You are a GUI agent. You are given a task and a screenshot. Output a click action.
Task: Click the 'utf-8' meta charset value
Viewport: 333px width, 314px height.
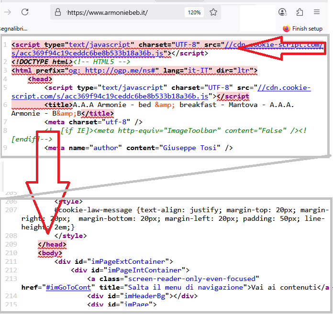116,122
